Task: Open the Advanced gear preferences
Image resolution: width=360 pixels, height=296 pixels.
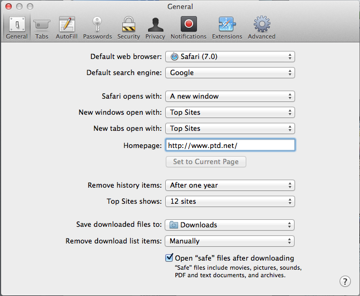Action: coord(261,28)
